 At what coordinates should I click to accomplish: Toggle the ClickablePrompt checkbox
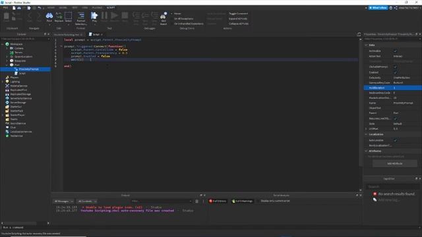tap(395, 67)
